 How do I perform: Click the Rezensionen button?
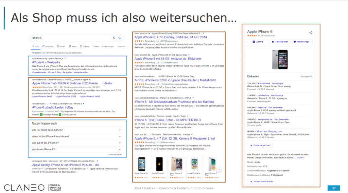pos(280,42)
